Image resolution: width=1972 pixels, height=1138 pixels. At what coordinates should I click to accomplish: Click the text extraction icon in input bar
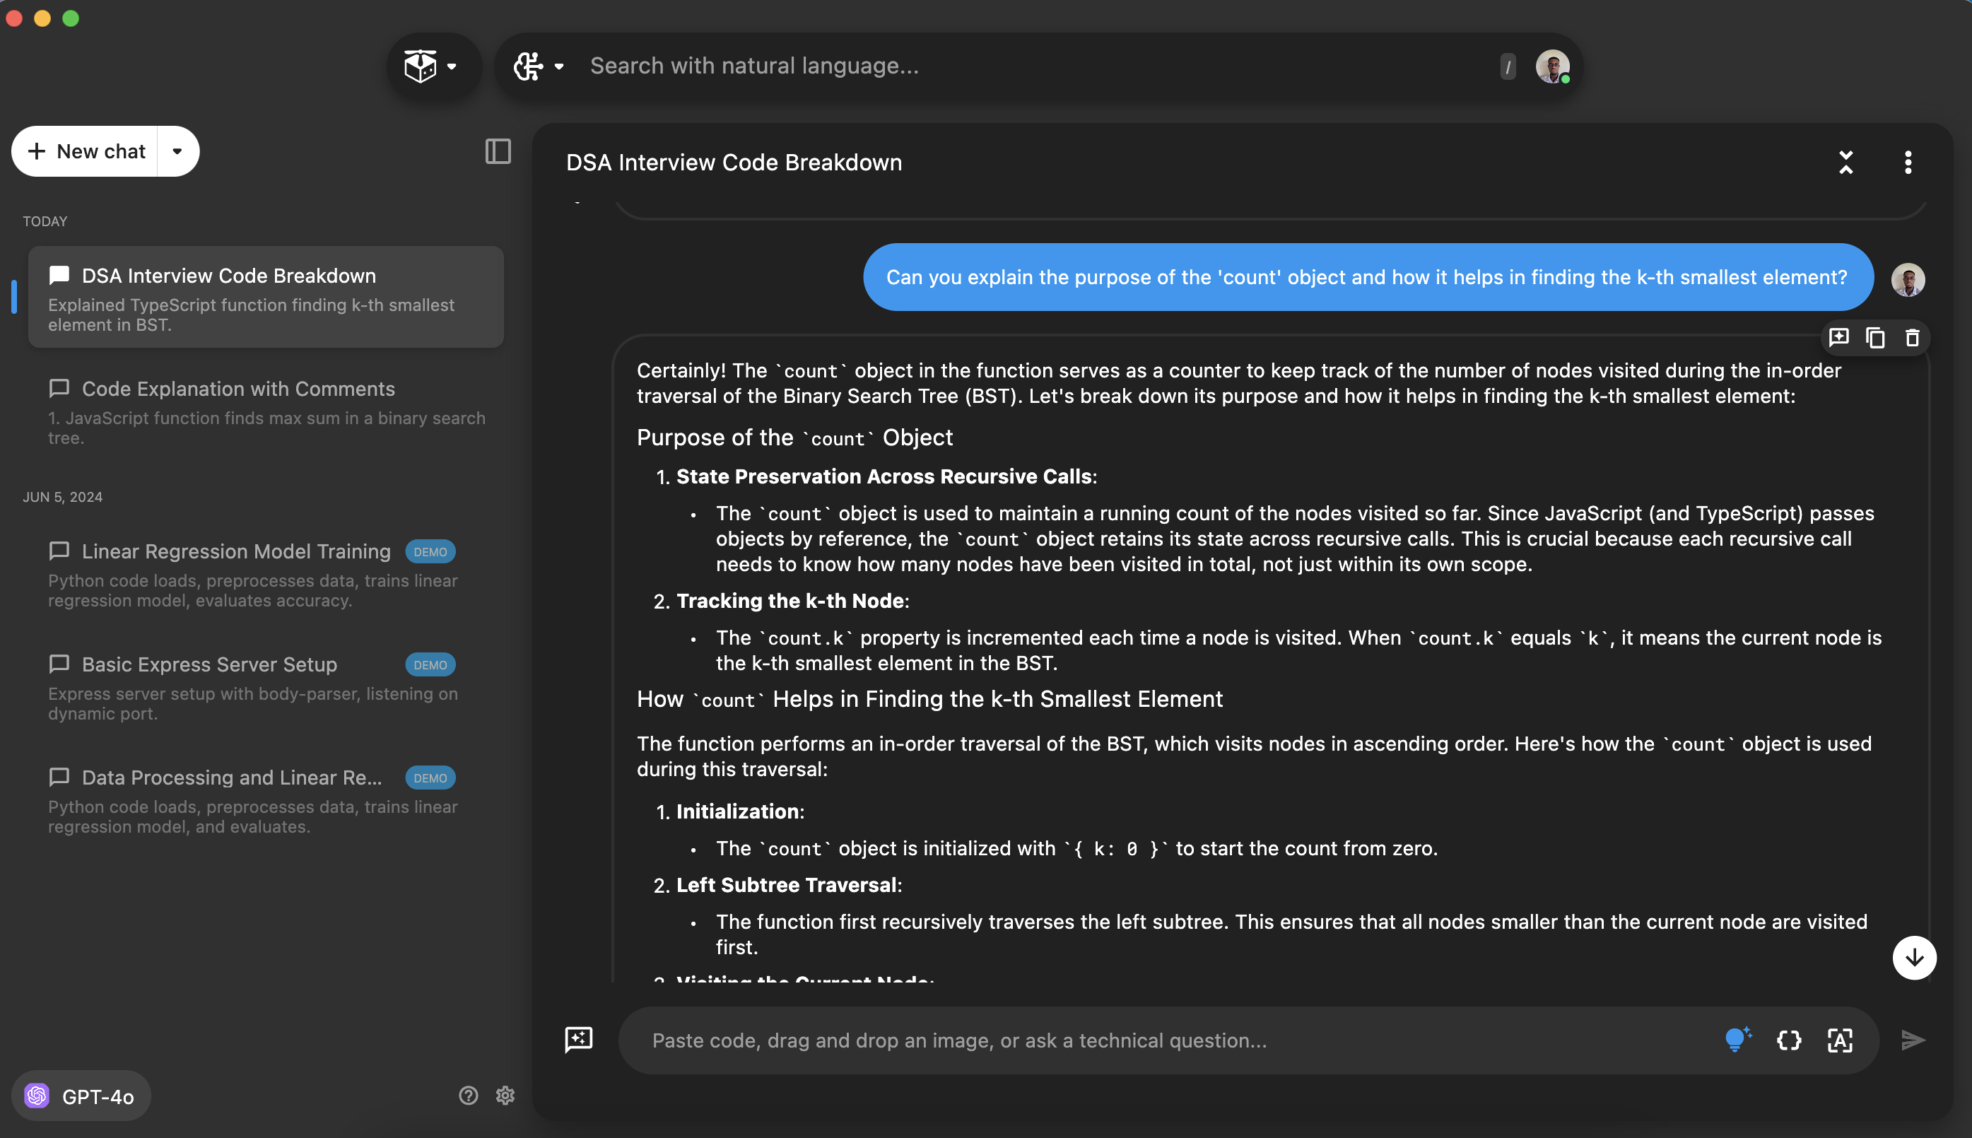[1840, 1040]
